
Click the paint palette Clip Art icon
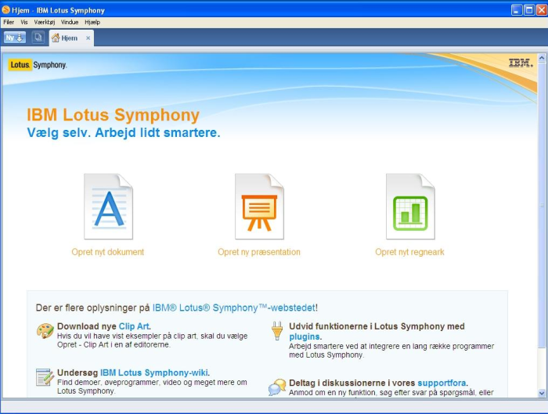(x=45, y=330)
